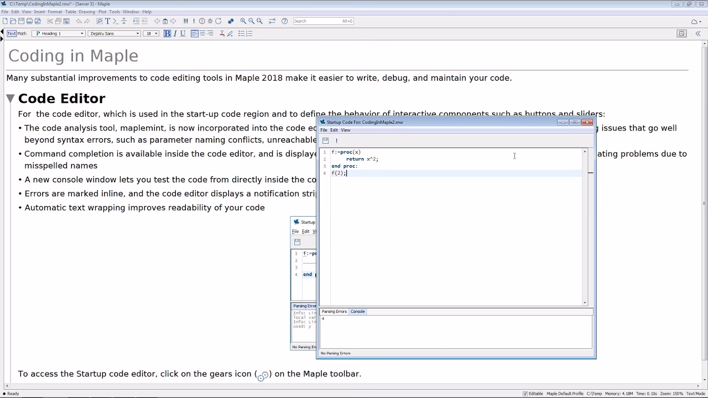
Task: Indent the section using indent icon
Action: click(x=137, y=21)
